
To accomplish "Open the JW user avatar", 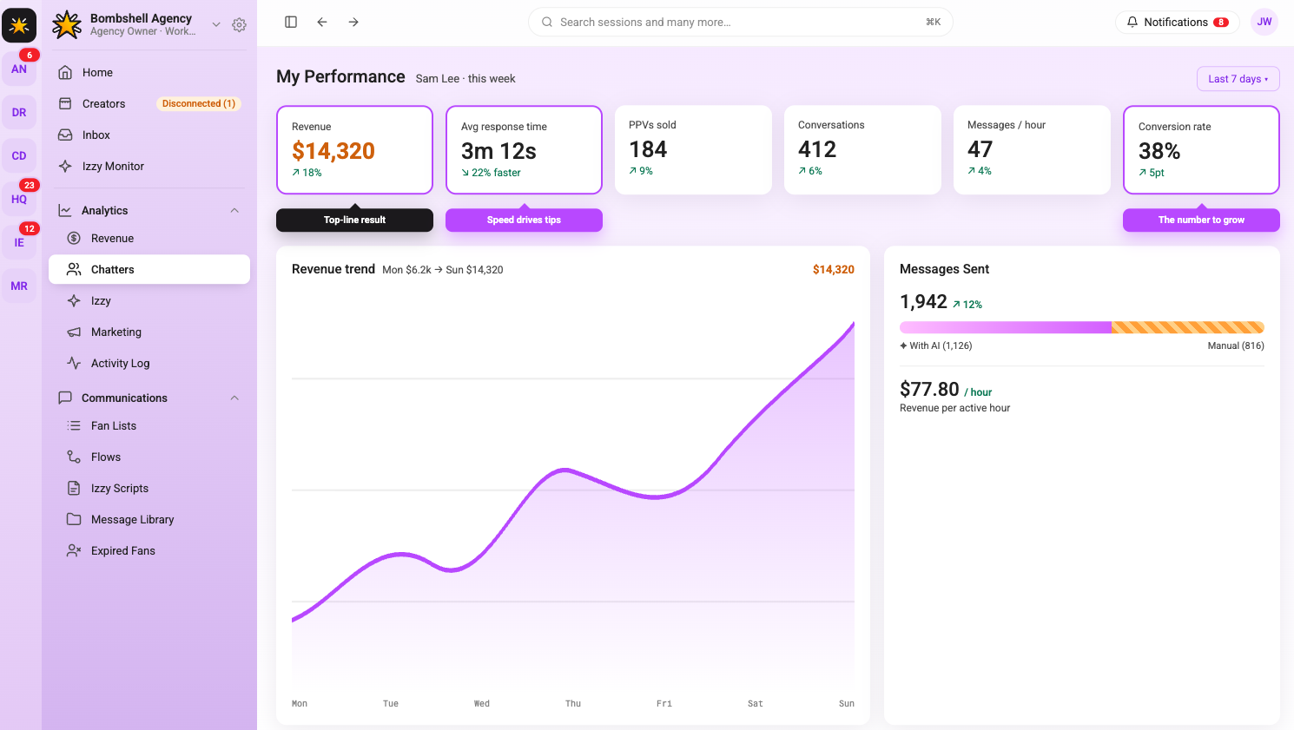I will coord(1264,22).
